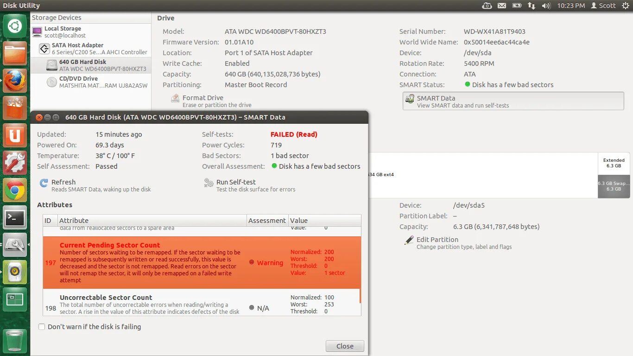Sort by the Assessment column header
The width and height of the screenshot is (633, 356).
(267, 221)
